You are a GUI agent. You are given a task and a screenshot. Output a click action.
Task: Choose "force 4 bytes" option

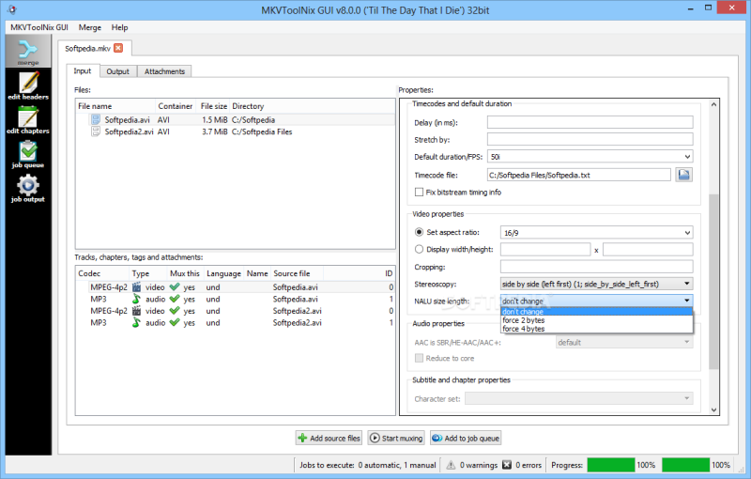coord(597,329)
